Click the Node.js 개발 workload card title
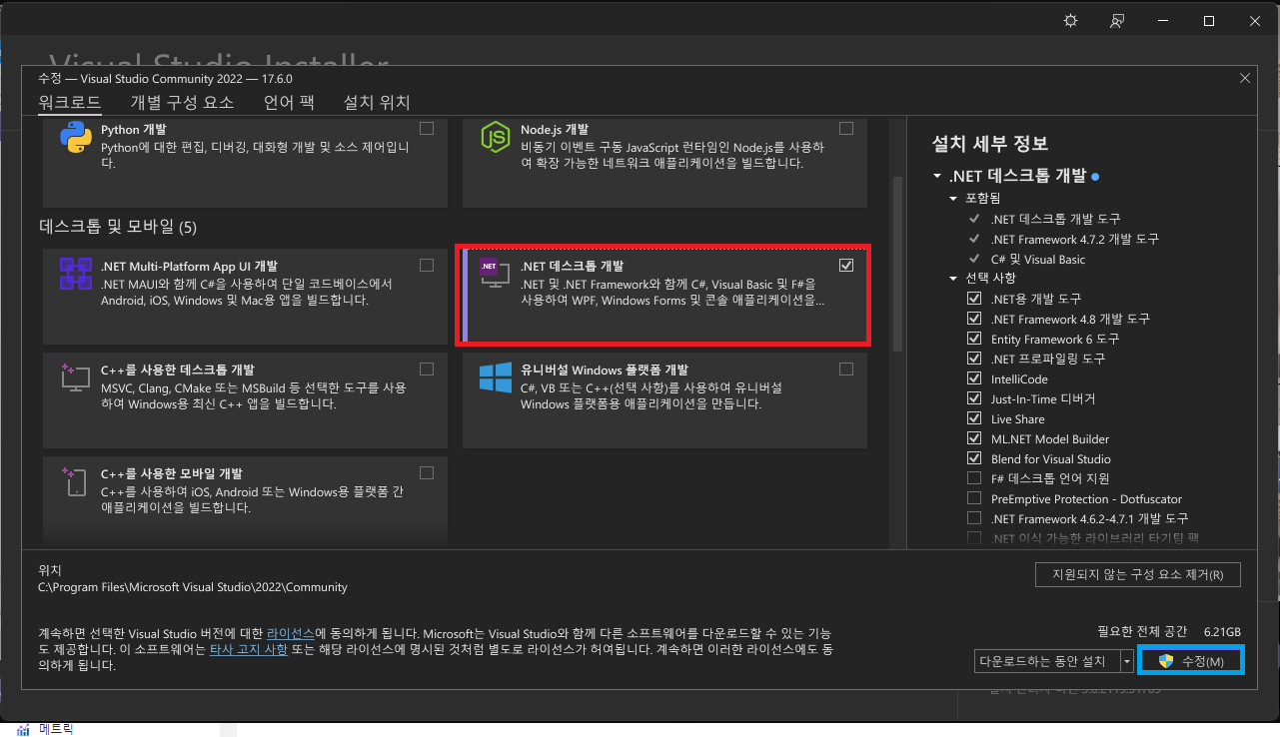 [555, 130]
